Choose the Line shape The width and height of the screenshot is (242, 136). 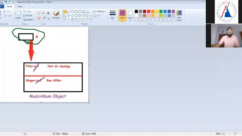click(x=65, y=12)
